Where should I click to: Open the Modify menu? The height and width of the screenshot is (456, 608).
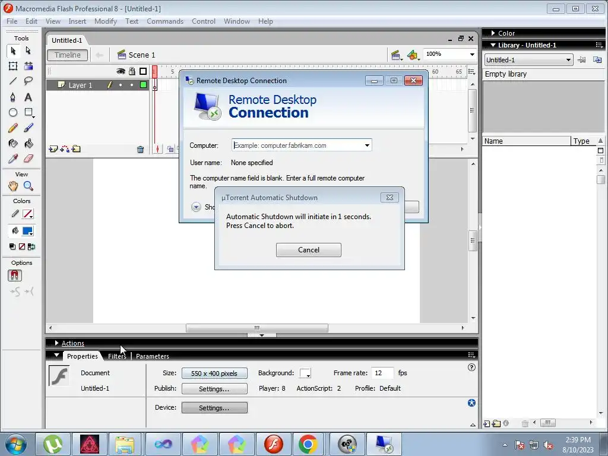(106, 21)
